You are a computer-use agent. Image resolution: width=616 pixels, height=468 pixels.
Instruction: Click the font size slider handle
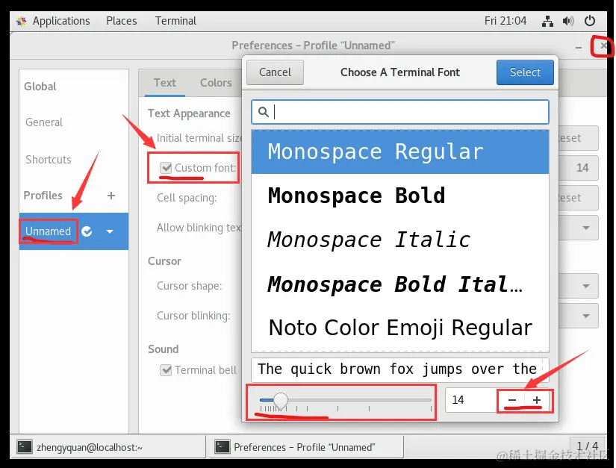pos(281,400)
